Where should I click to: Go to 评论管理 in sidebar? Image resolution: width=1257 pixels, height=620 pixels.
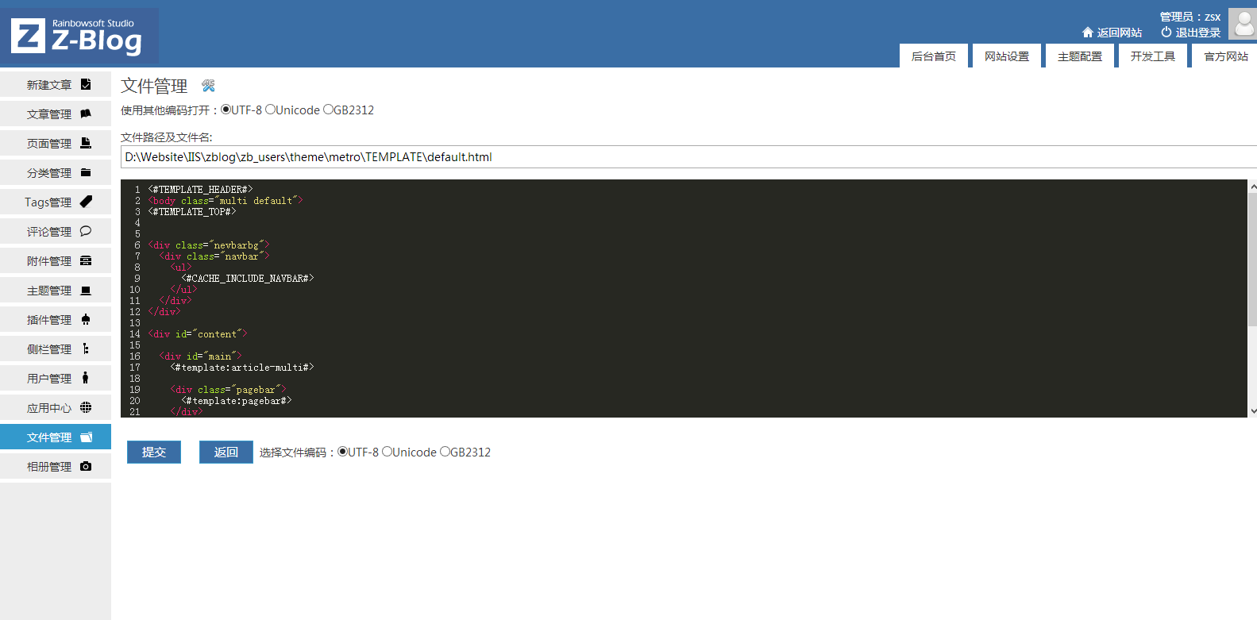pos(56,231)
